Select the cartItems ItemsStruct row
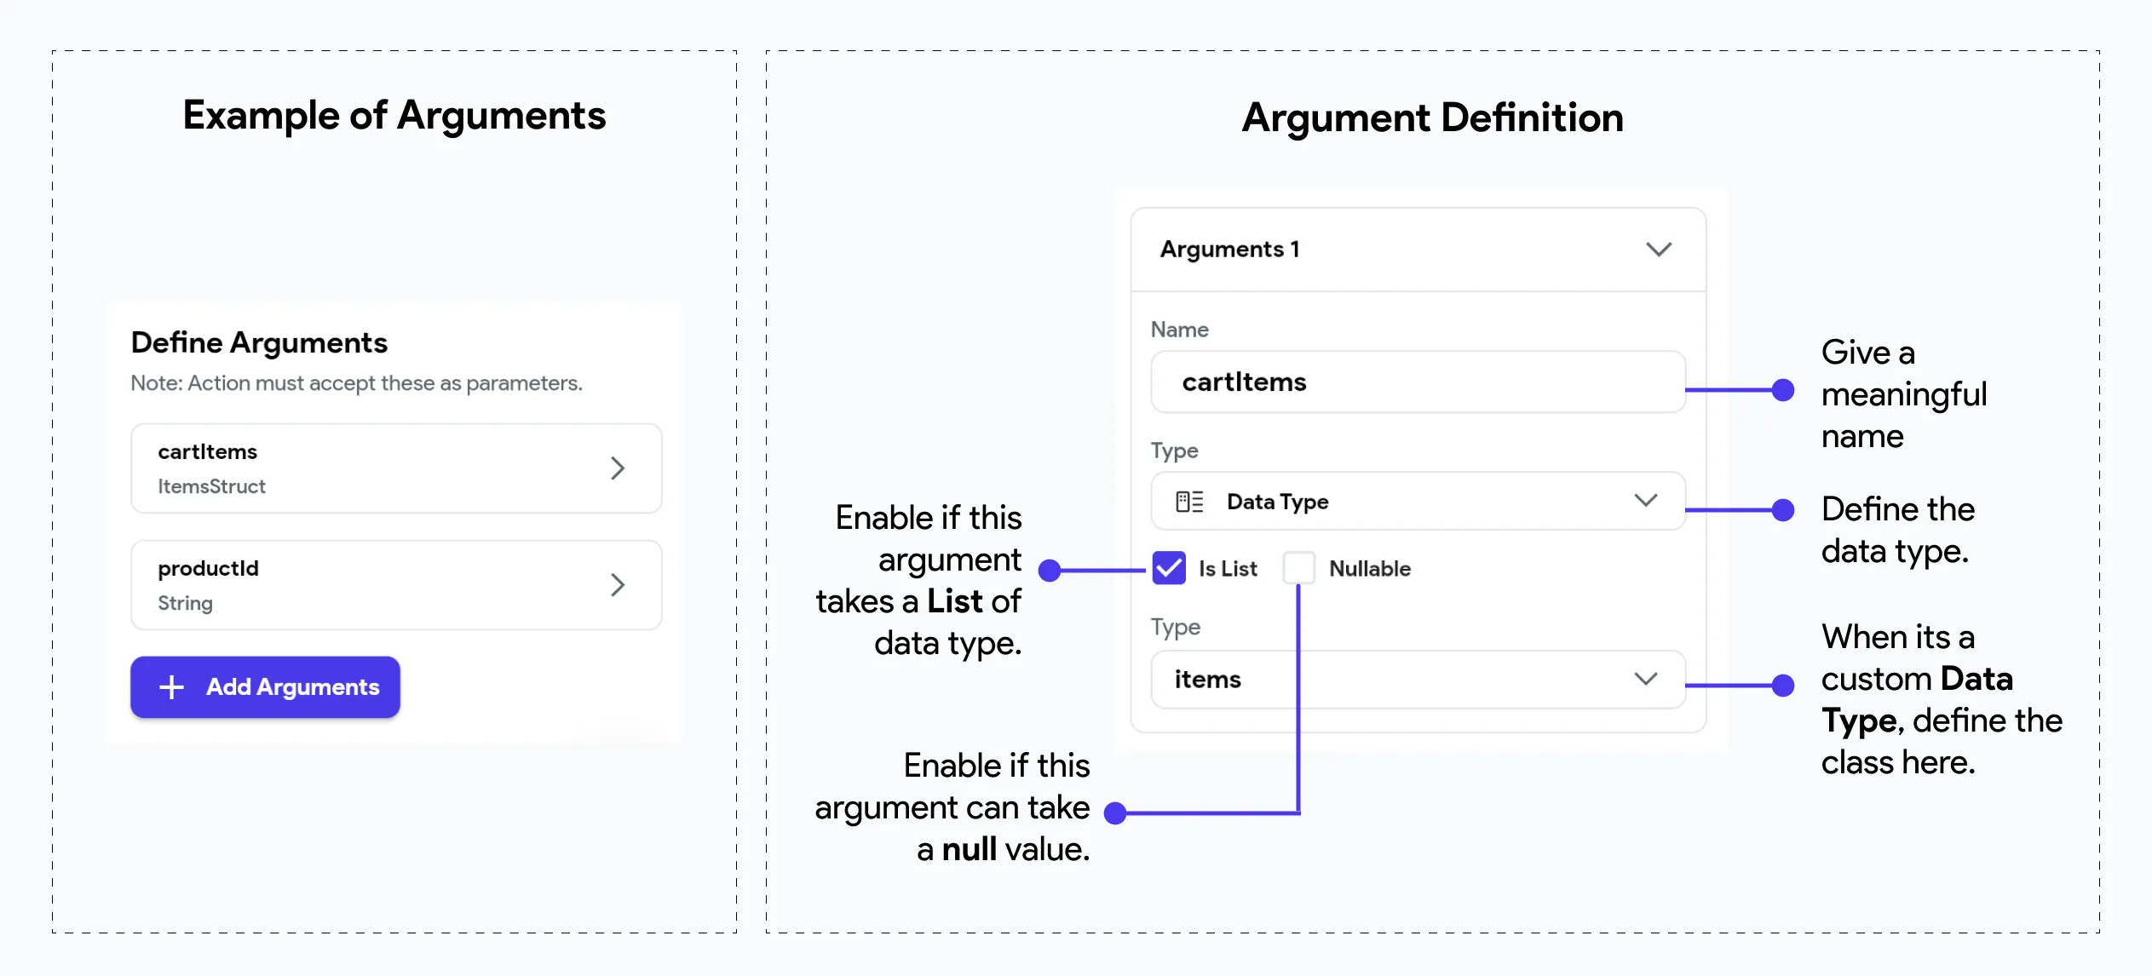This screenshot has height=976, width=2152. (x=396, y=468)
